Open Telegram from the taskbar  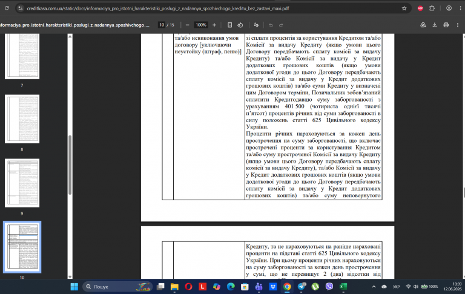pos(302,287)
